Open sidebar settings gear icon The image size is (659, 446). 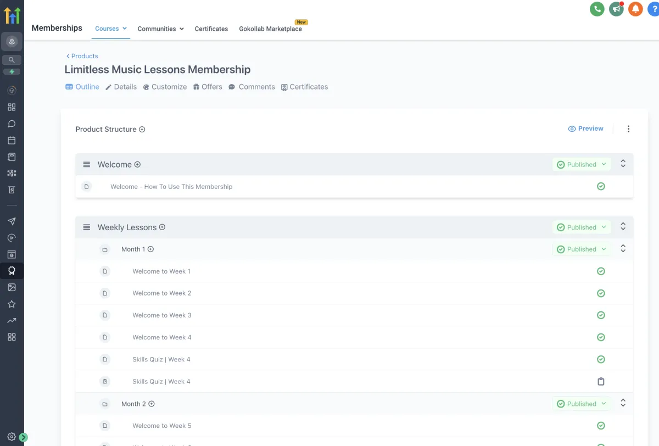(12, 437)
